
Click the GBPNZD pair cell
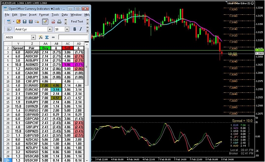click(x=32, y=131)
